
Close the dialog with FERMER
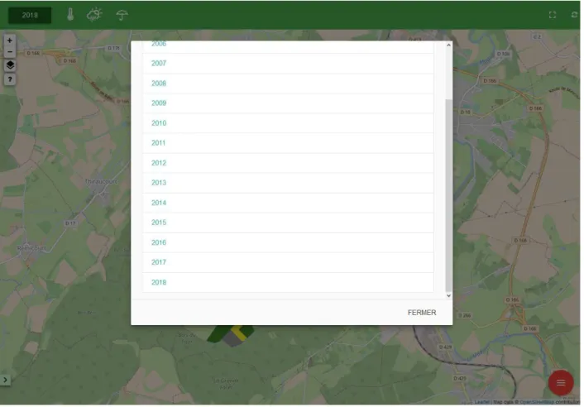coord(422,313)
